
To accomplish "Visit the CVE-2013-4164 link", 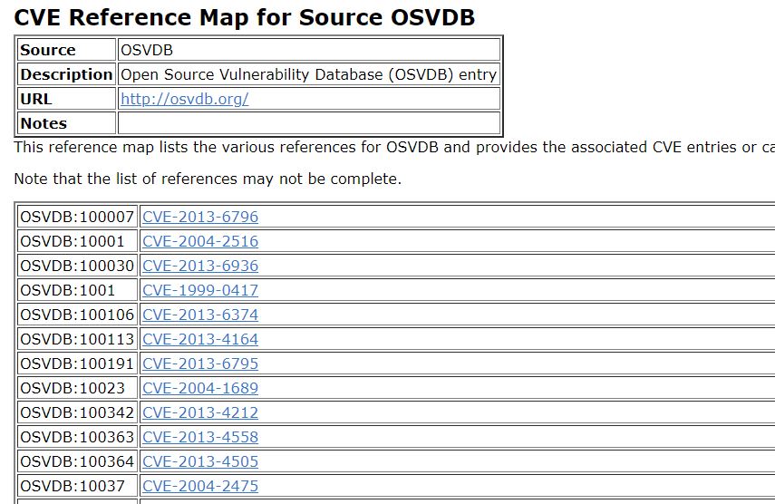I will (x=200, y=339).
